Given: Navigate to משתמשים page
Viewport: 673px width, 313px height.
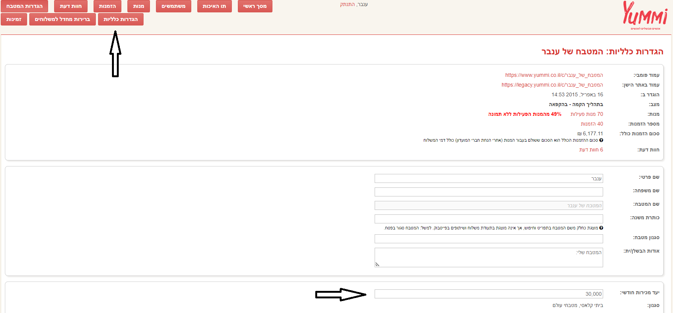Looking at the screenshot, I should [x=173, y=6].
